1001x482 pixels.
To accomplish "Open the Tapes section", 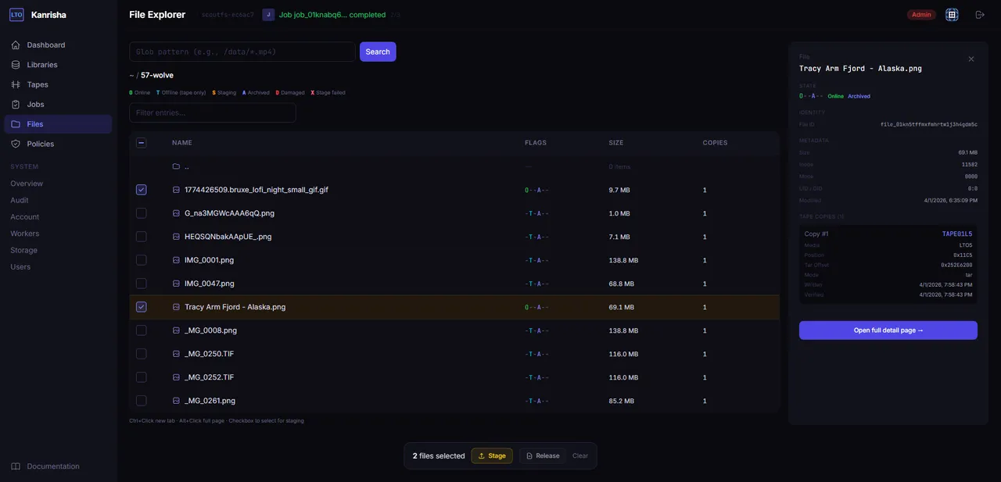I will click(x=37, y=84).
